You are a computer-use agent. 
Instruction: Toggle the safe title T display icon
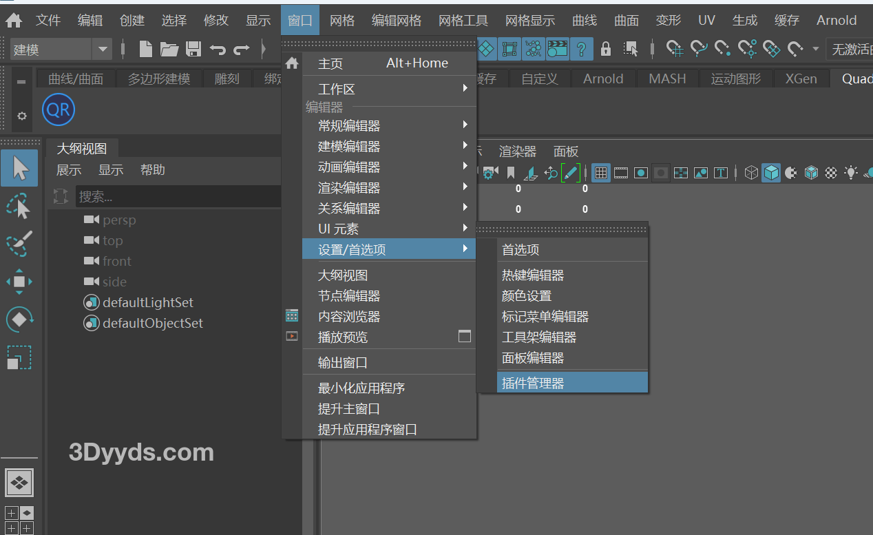pyautogui.click(x=721, y=172)
